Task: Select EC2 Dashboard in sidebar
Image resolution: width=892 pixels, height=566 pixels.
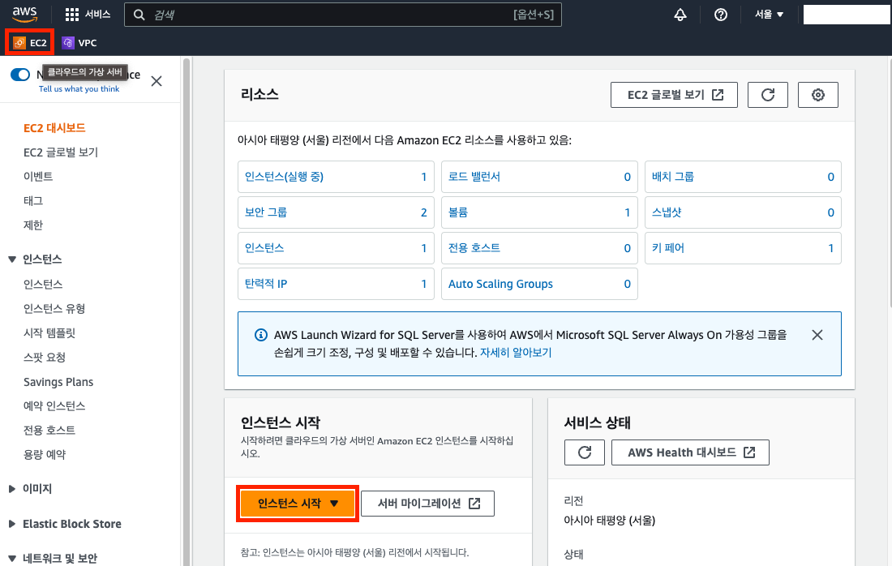Action: coord(54,128)
